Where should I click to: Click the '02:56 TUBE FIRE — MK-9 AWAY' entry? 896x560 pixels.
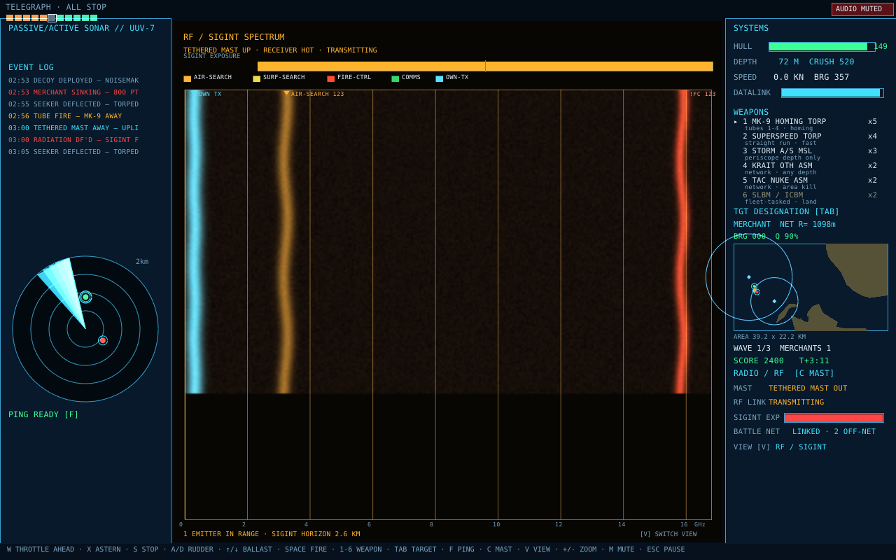tap(65, 116)
